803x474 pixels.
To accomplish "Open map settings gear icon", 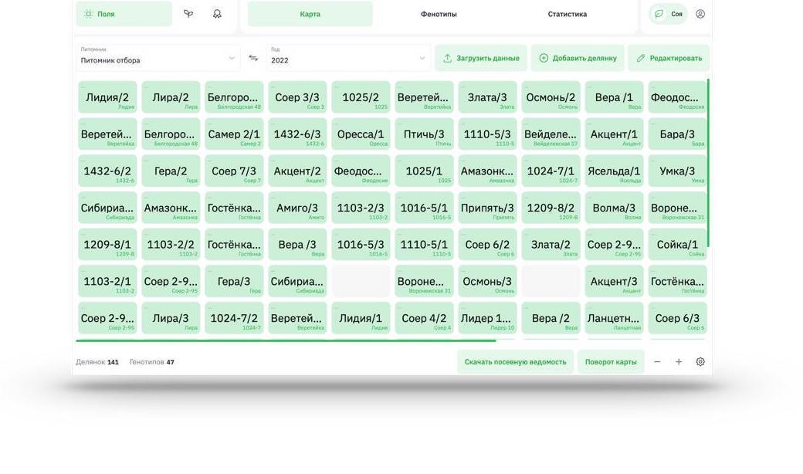I will click(700, 362).
